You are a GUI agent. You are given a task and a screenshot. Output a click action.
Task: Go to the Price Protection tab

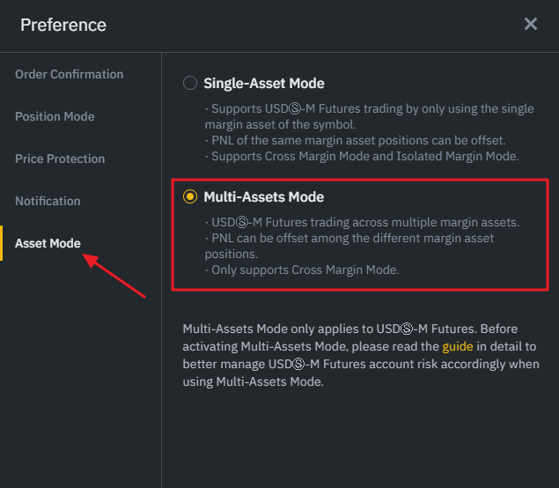coord(60,159)
